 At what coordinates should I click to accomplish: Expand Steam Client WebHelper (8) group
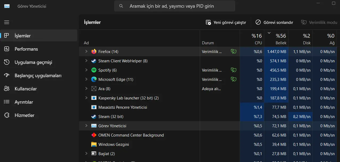click(86, 61)
